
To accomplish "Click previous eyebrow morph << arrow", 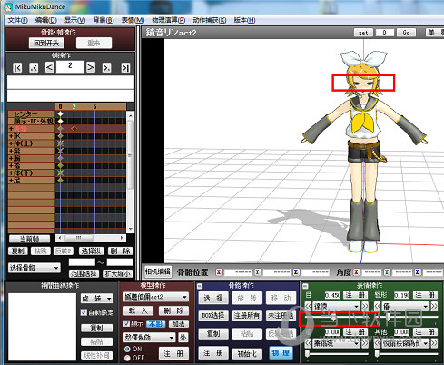I will pos(308,343).
